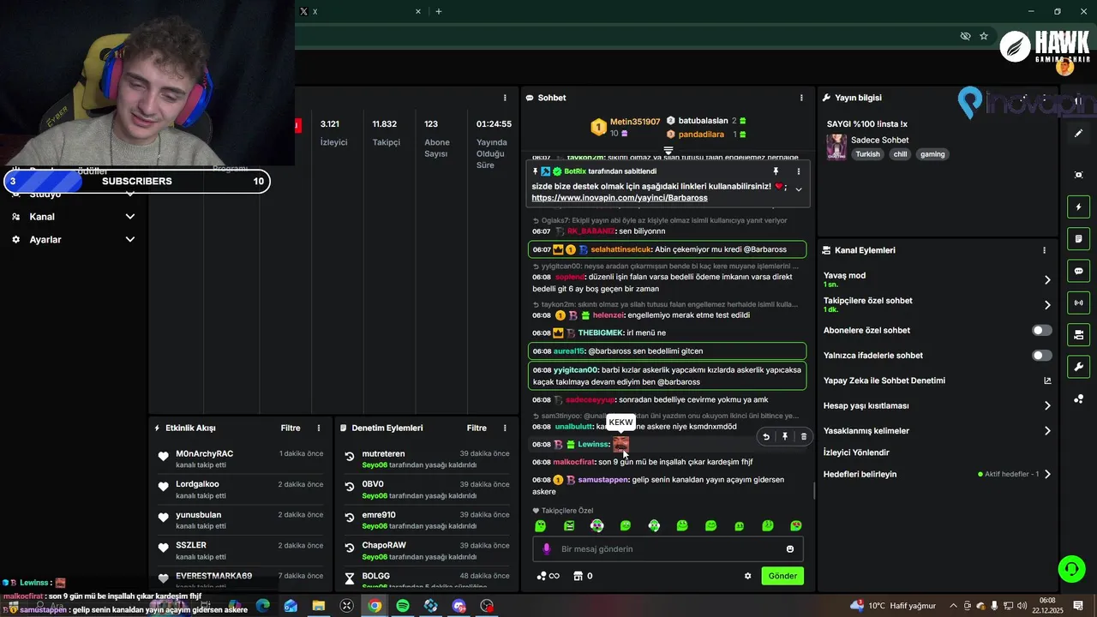Click the Sadece Sohbet category thumbnail
Image resolution: width=1097 pixels, height=617 pixels.
[836, 147]
